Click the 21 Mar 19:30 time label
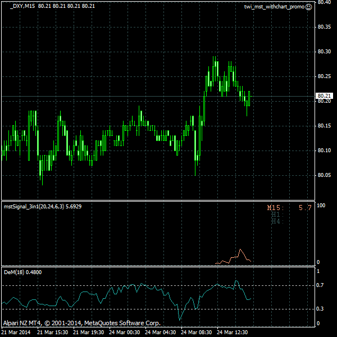337x337 pixels. coord(89,333)
